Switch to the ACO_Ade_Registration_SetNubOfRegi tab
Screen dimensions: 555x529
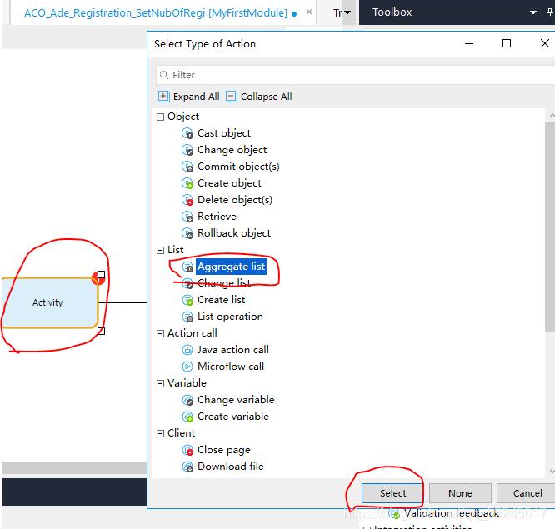pos(155,13)
